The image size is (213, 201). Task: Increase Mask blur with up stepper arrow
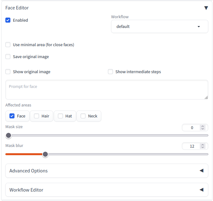pos(203,145)
